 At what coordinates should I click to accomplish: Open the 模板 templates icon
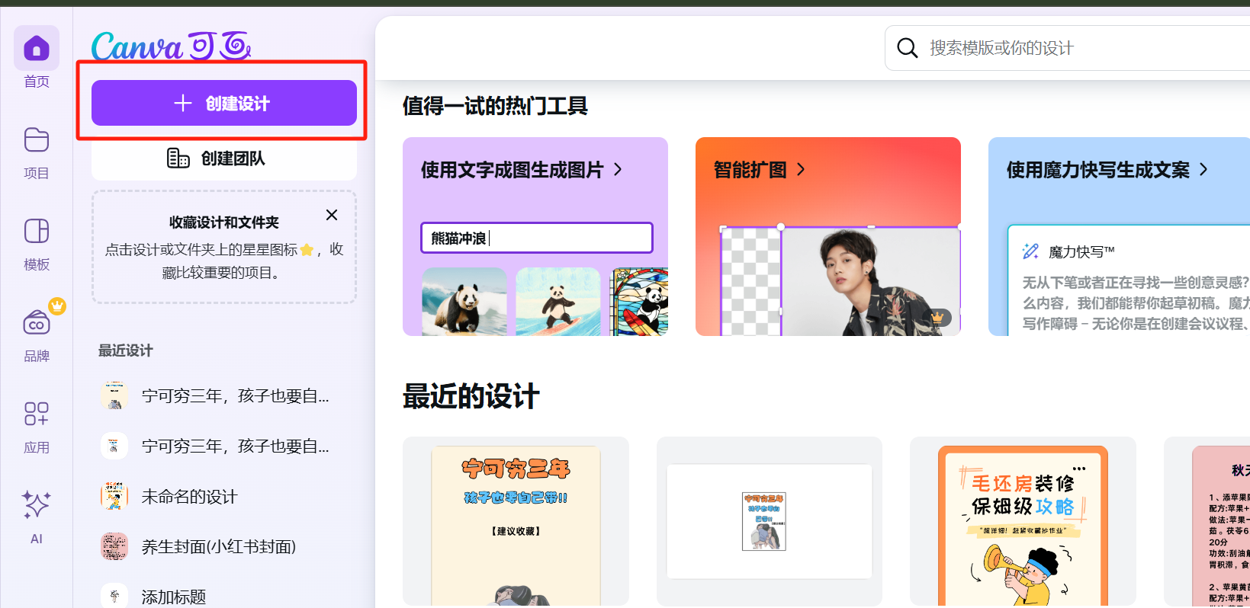point(37,231)
